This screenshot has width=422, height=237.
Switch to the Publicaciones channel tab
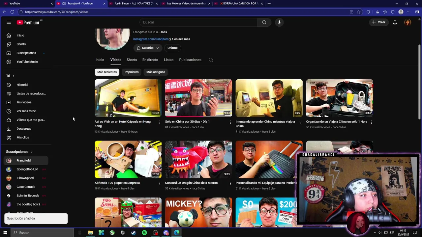click(x=190, y=60)
